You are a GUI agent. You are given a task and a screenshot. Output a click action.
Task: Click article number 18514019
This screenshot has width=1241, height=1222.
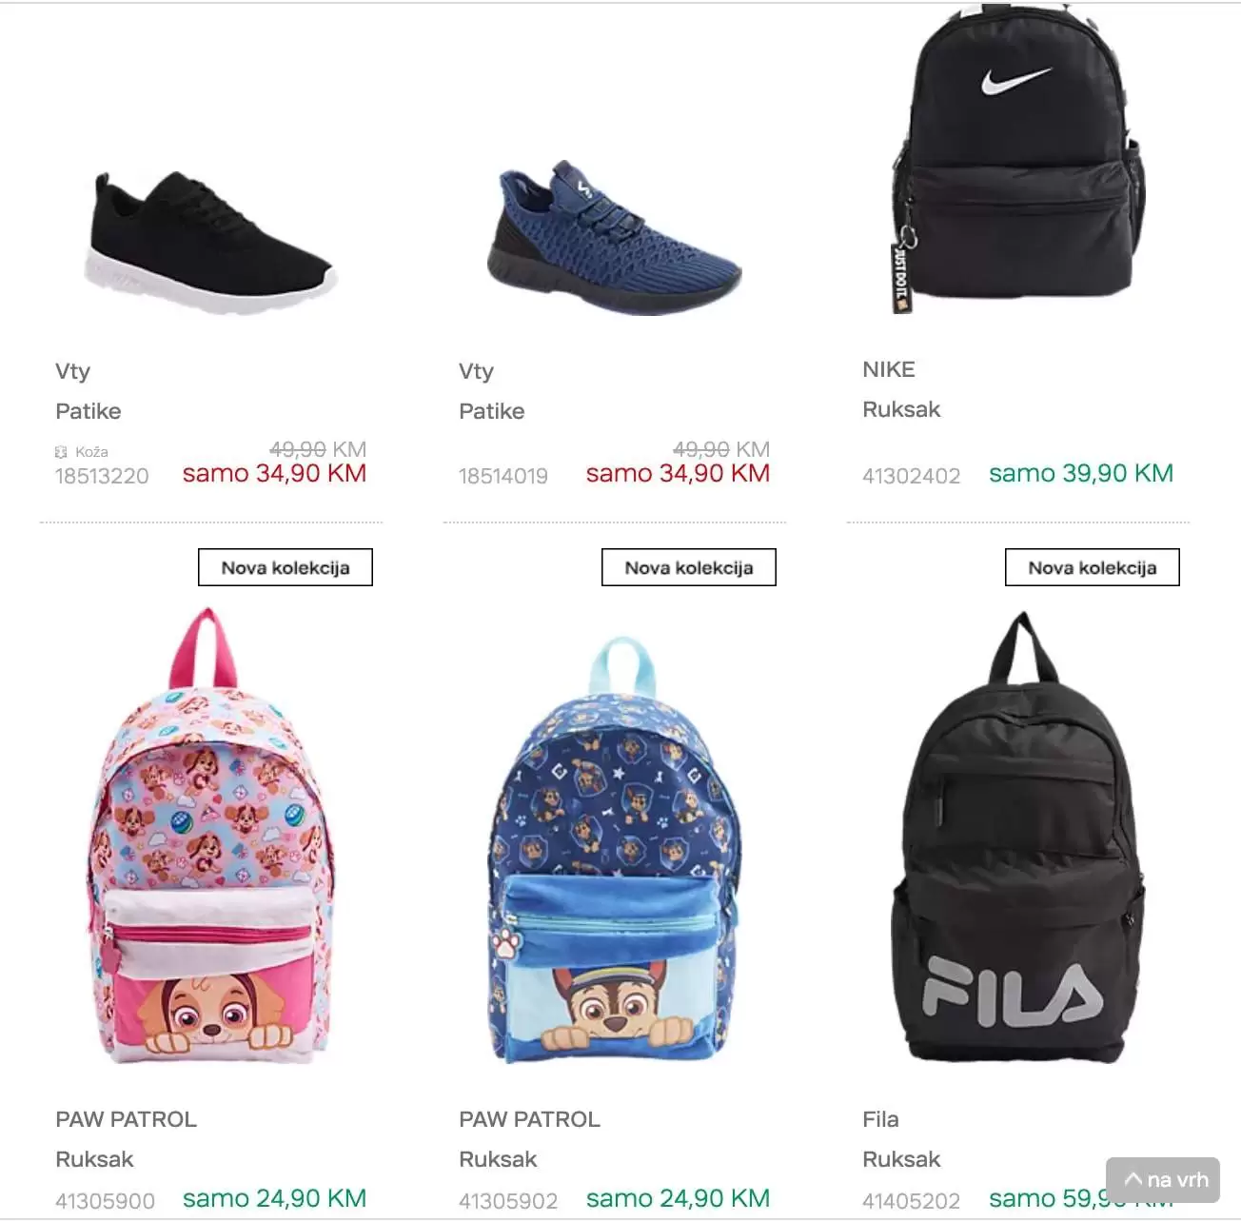(503, 476)
